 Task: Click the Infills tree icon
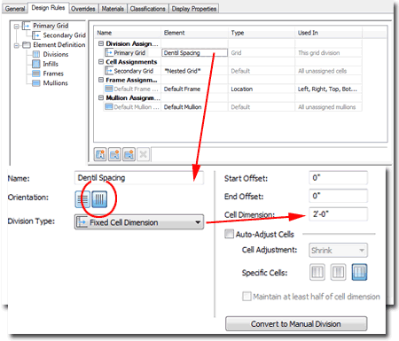(36, 64)
